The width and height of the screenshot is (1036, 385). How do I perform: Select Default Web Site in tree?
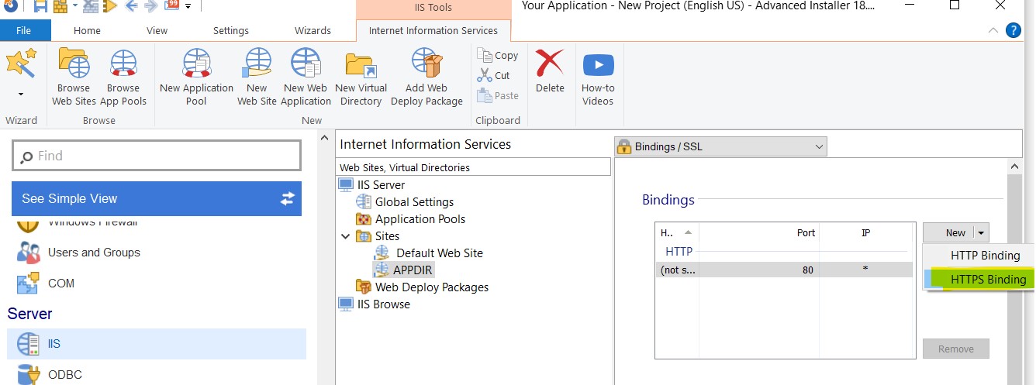[439, 253]
